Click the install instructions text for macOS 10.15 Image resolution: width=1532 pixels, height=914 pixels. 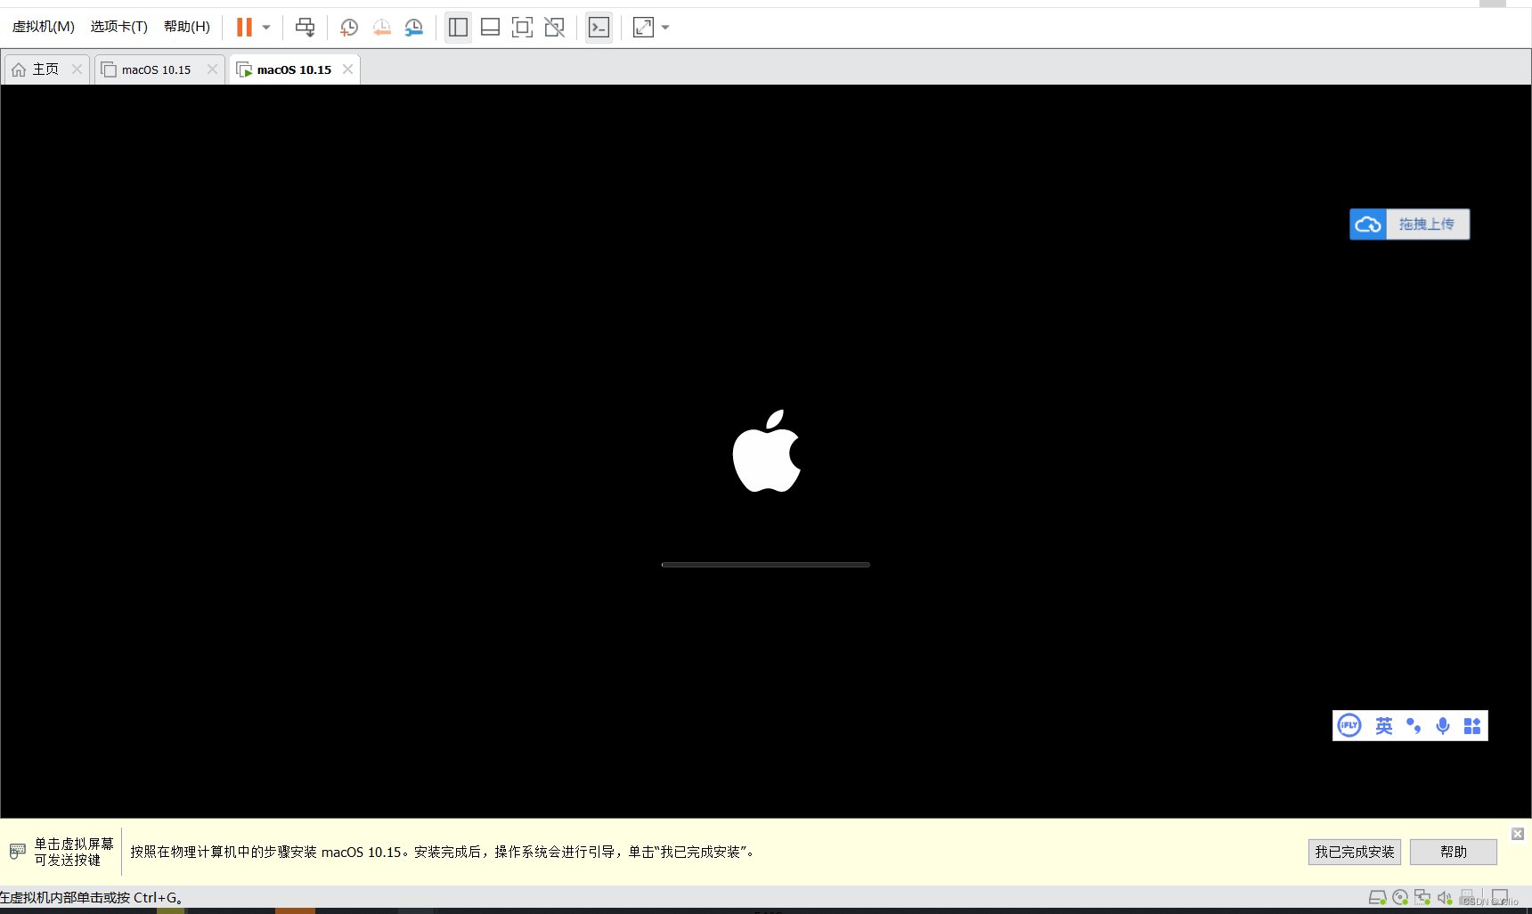pyautogui.click(x=444, y=853)
